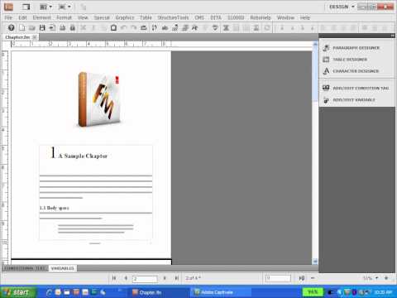The width and height of the screenshot is (397, 298).
Task: Open the DESIGN workspace dropdown
Action: [342, 7]
